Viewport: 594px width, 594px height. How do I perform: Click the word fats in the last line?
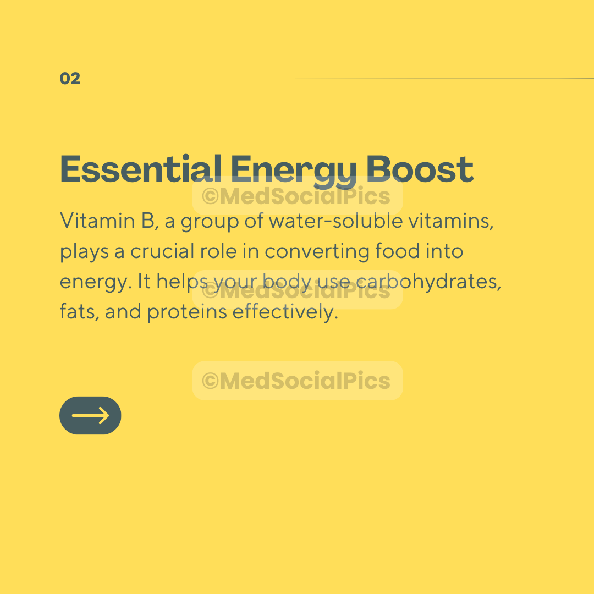click(78, 311)
